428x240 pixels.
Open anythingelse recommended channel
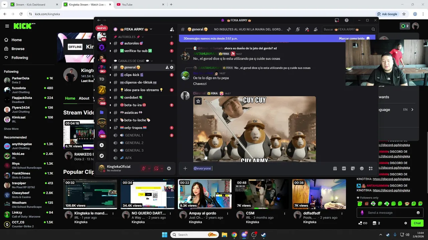tap(28, 146)
